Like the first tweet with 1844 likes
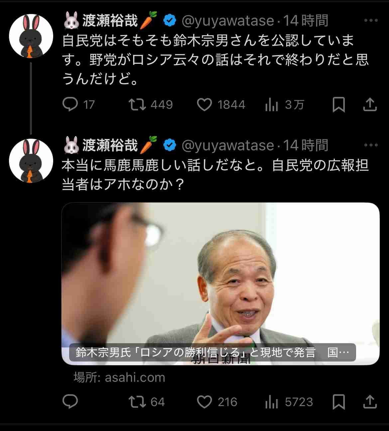Screen dimensions: 389x431 (221, 105)
